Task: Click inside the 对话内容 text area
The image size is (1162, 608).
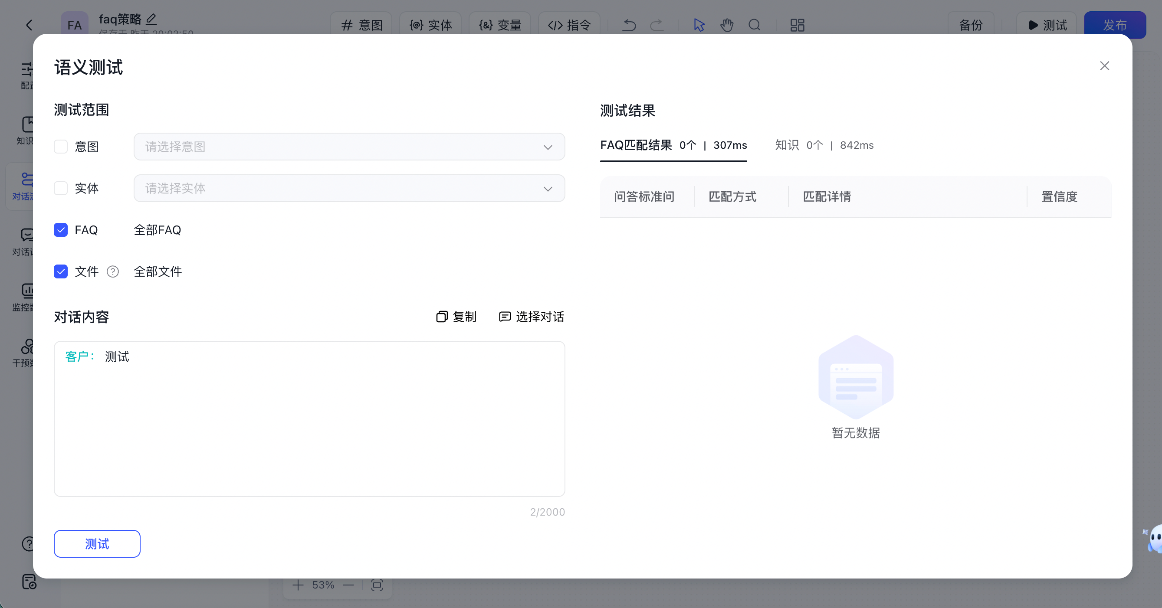Action: 309,418
